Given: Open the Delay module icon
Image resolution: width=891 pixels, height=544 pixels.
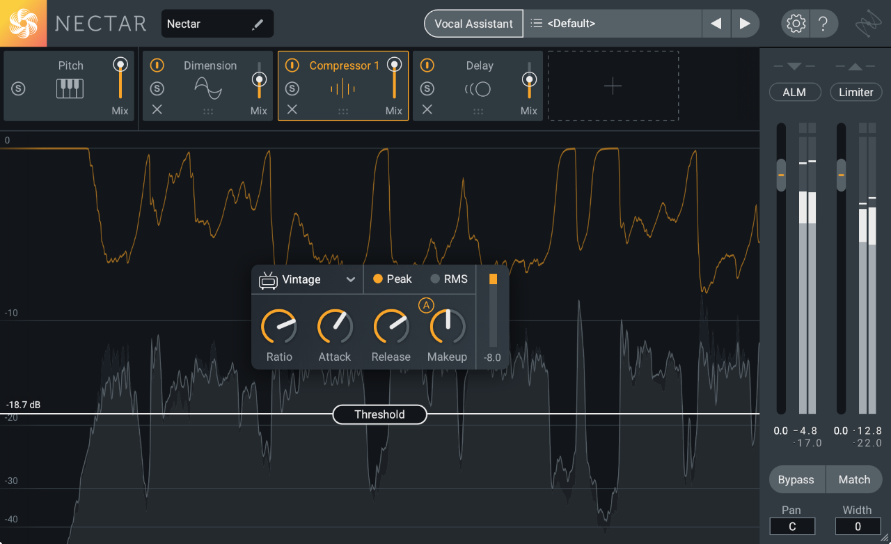Looking at the screenshot, I should point(478,88).
